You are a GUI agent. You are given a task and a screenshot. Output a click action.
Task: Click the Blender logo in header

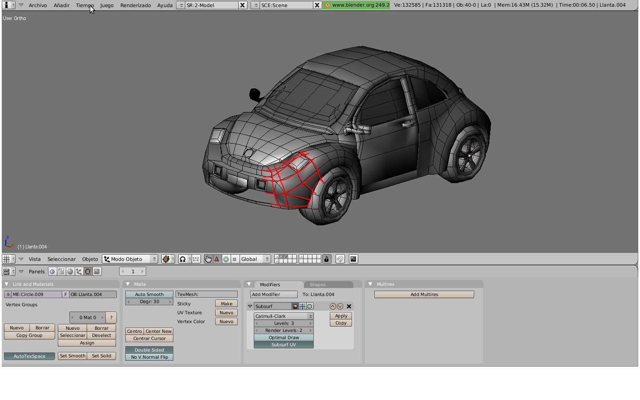[x=328, y=5]
